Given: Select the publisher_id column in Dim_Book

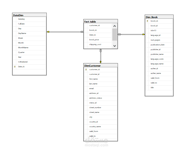Looking at the screenshot, I should [159, 49].
